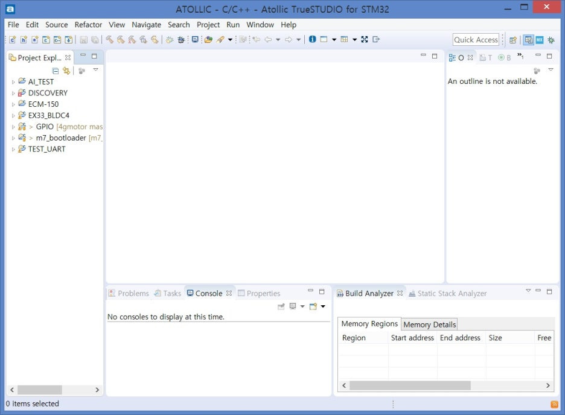Expand the m7_bootloader project

(13, 138)
